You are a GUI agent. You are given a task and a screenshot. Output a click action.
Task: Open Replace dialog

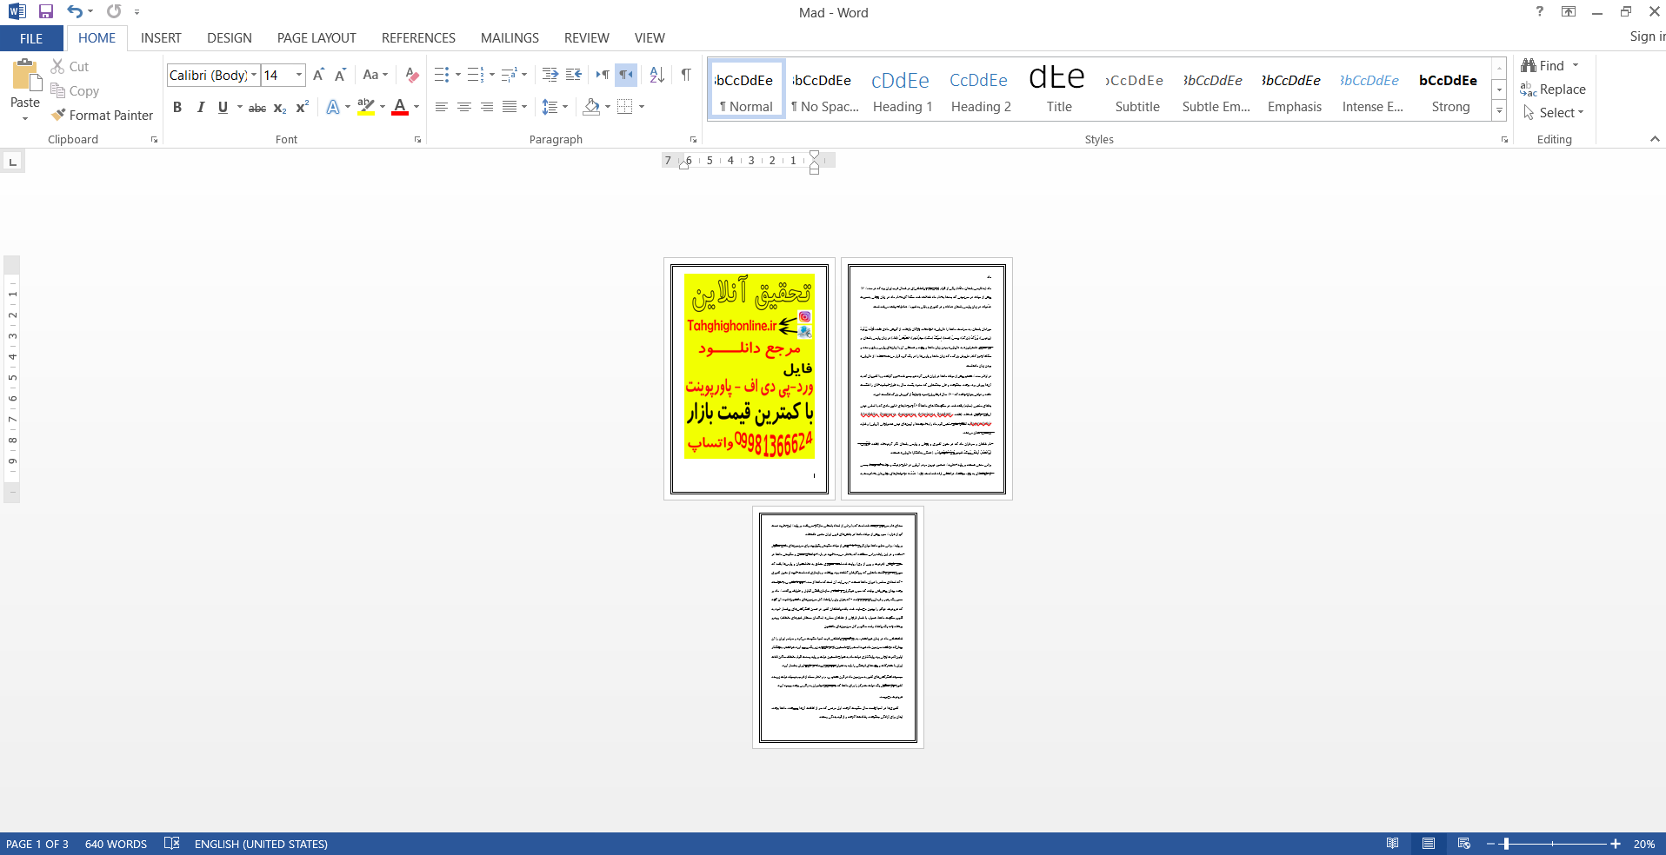click(1553, 89)
